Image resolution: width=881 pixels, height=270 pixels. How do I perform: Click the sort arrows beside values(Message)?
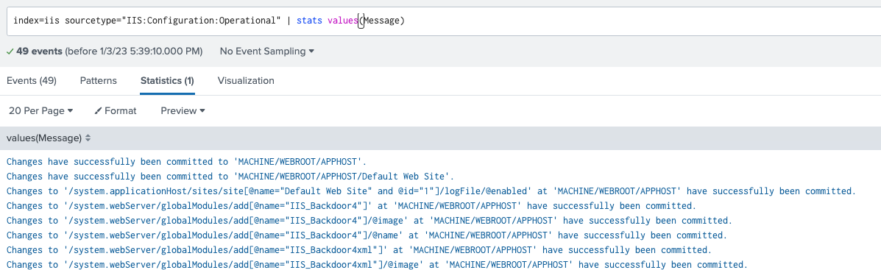tap(88, 138)
